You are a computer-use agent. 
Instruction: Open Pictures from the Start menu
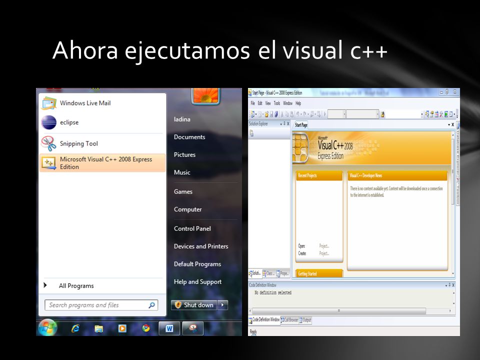[184, 155]
